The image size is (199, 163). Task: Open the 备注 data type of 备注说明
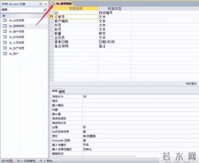coord(115,46)
